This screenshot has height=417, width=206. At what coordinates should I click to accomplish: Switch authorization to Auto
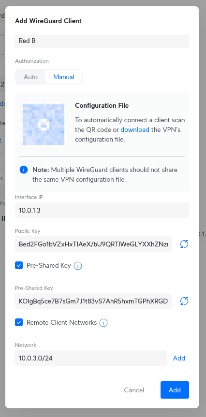click(30, 77)
